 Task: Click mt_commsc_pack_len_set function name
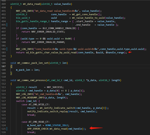tap(33, 63)
